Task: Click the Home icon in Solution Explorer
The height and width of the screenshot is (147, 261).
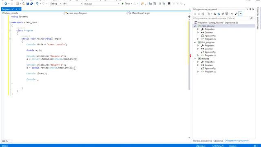Action: pyautogui.click(x=203, y=14)
